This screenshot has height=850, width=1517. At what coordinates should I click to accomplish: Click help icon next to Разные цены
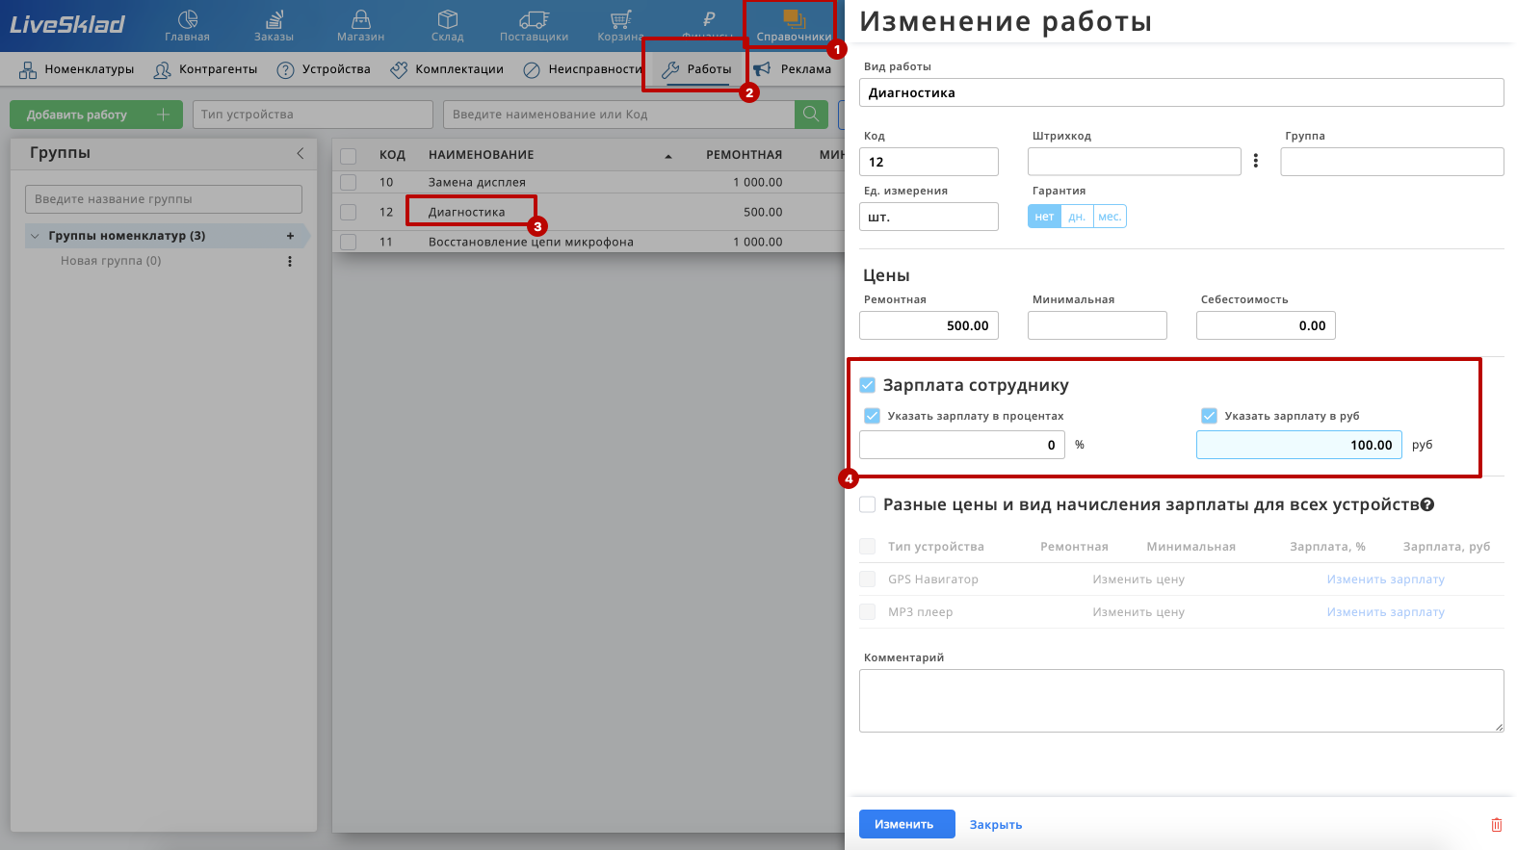[1427, 504]
